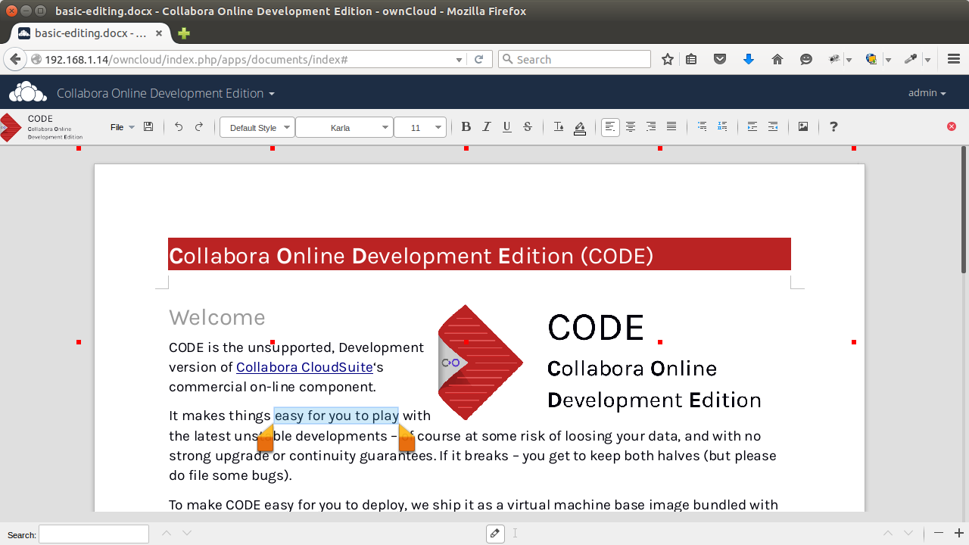This screenshot has height=545, width=969.
Task: Apply strikethrough to selection
Action: tap(527, 126)
